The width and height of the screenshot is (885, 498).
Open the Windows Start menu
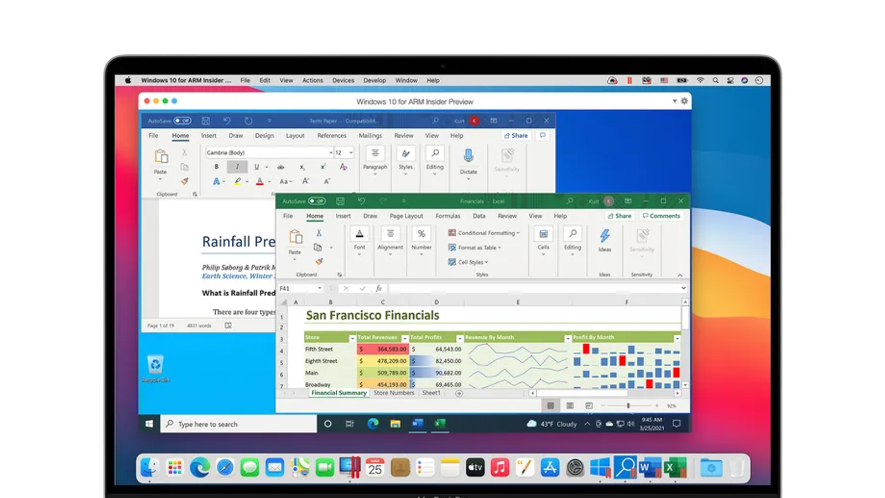pos(149,424)
